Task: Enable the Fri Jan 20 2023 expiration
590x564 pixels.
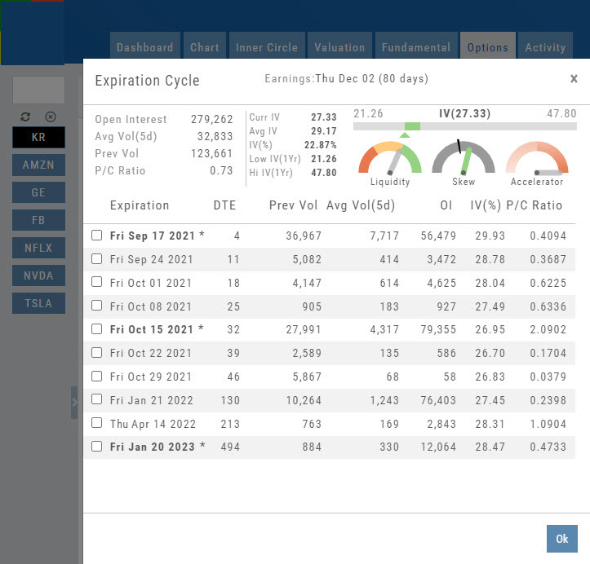Action: [97, 447]
